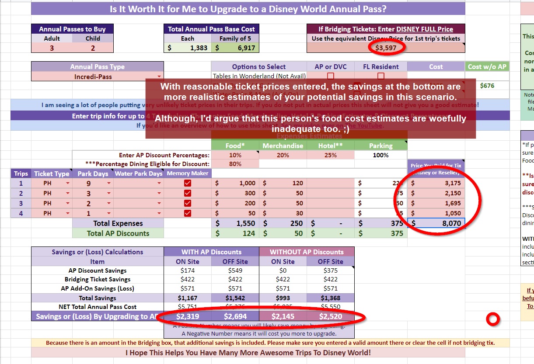Select the 80% dining eligible percentage cell
The image size is (534, 364).
coord(235,164)
